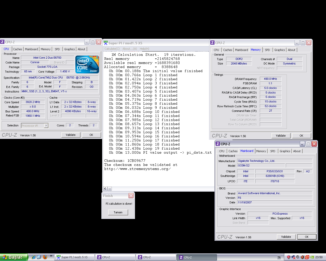
Task: Click OK in the left CPU-Z window
Action: (x=91, y=135)
